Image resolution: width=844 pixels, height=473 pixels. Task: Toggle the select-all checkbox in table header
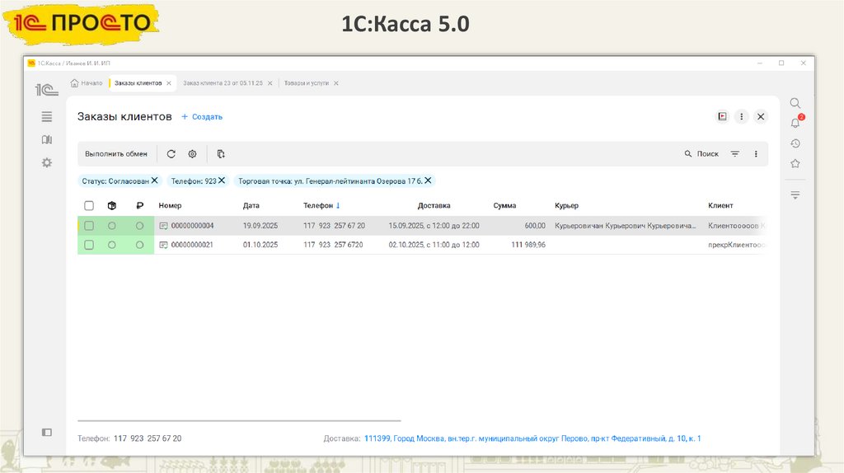pyautogui.click(x=89, y=206)
